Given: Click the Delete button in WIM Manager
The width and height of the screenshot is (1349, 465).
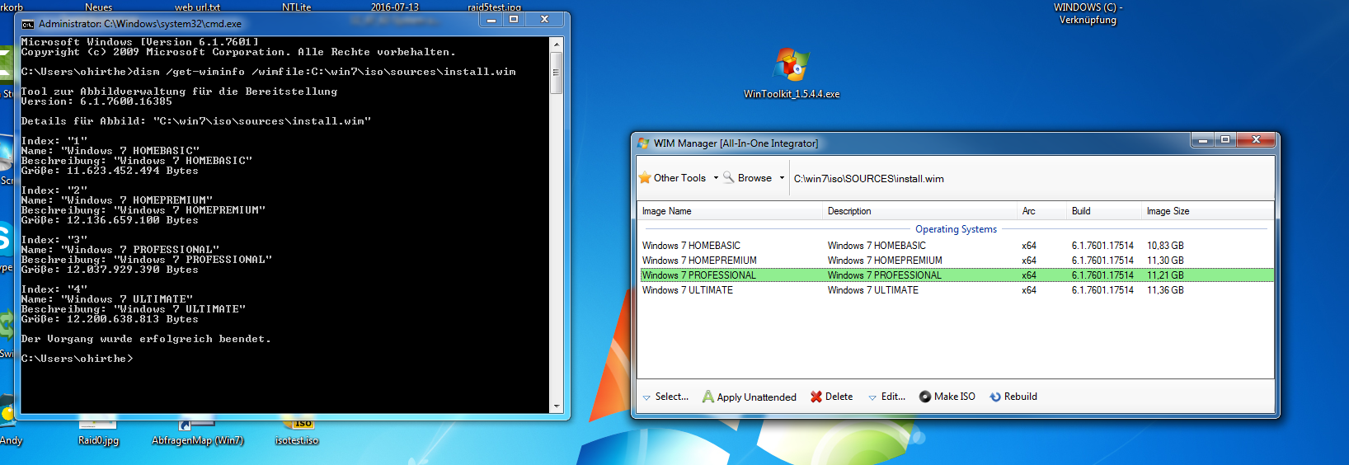Looking at the screenshot, I should [x=832, y=397].
